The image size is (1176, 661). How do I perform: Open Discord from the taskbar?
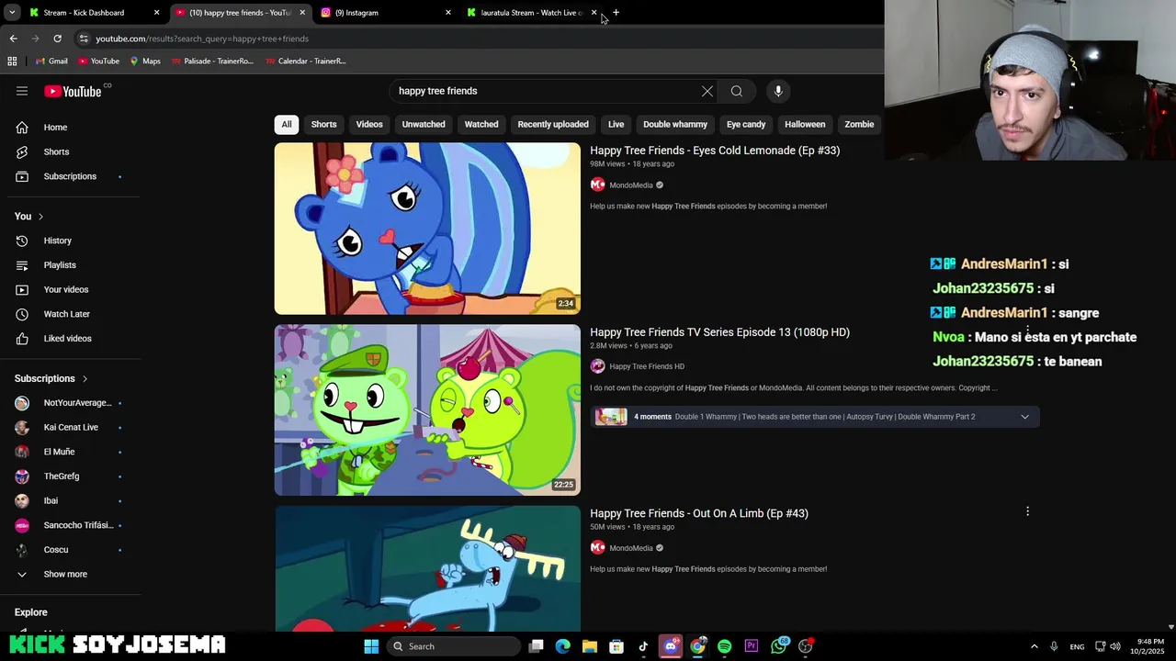point(671,646)
